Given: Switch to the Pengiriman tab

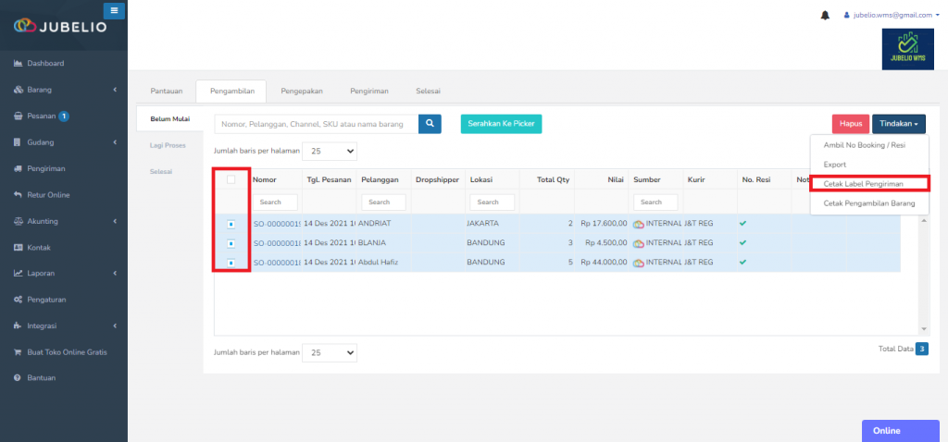Looking at the screenshot, I should (368, 92).
